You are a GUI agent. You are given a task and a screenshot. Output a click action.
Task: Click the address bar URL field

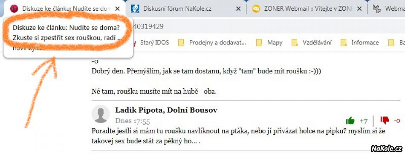tap(269, 26)
